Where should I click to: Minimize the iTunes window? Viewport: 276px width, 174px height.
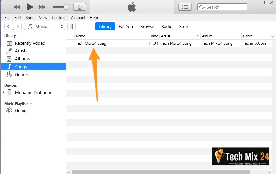(255, 3)
